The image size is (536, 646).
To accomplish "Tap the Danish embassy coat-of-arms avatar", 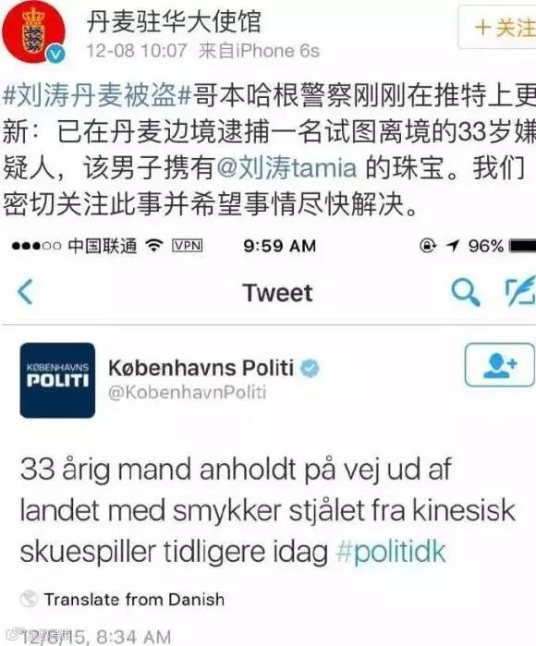I will click(33, 32).
